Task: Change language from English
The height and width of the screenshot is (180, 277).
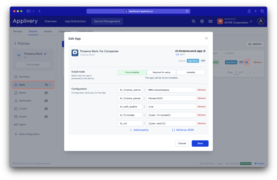Action: coord(259,164)
